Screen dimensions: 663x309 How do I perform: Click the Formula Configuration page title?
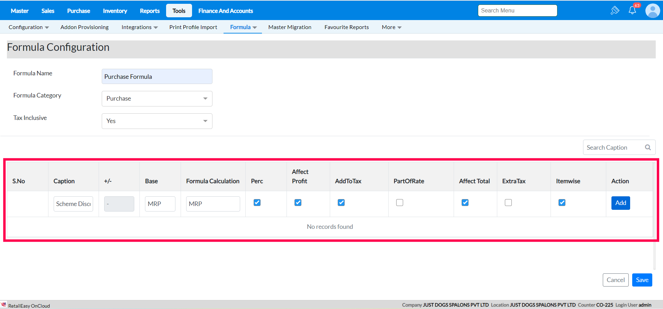pyautogui.click(x=58, y=47)
